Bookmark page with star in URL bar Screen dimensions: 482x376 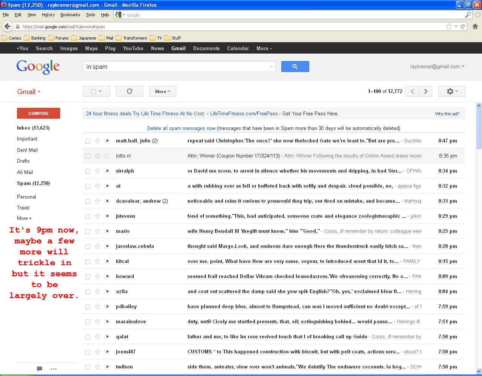point(448,27)
